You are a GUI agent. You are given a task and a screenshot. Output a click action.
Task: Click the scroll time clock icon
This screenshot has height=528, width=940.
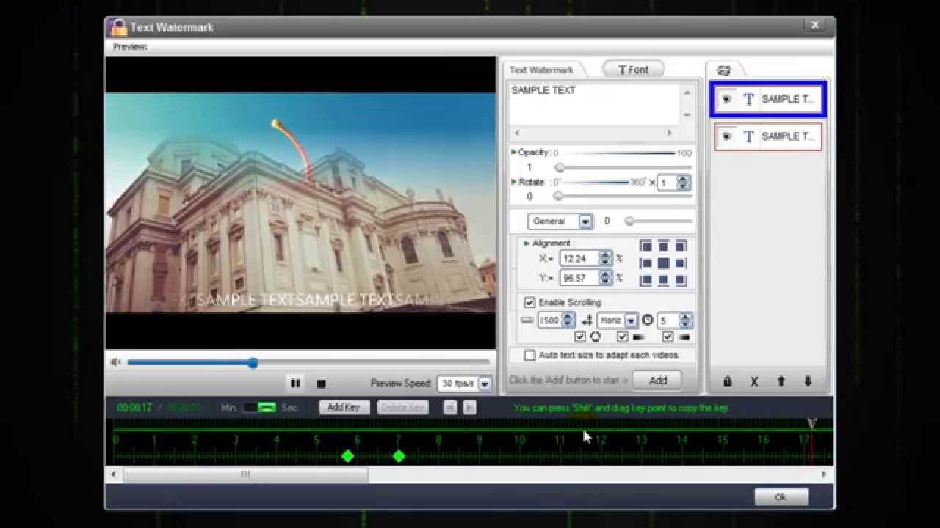[x=647, y=320]
